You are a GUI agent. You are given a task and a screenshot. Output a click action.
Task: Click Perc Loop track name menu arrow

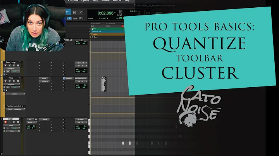pos(20,62)
